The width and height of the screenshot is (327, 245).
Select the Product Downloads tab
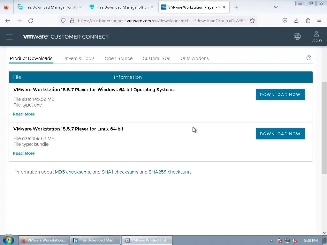pyautogui.click(x=31, y=58)
